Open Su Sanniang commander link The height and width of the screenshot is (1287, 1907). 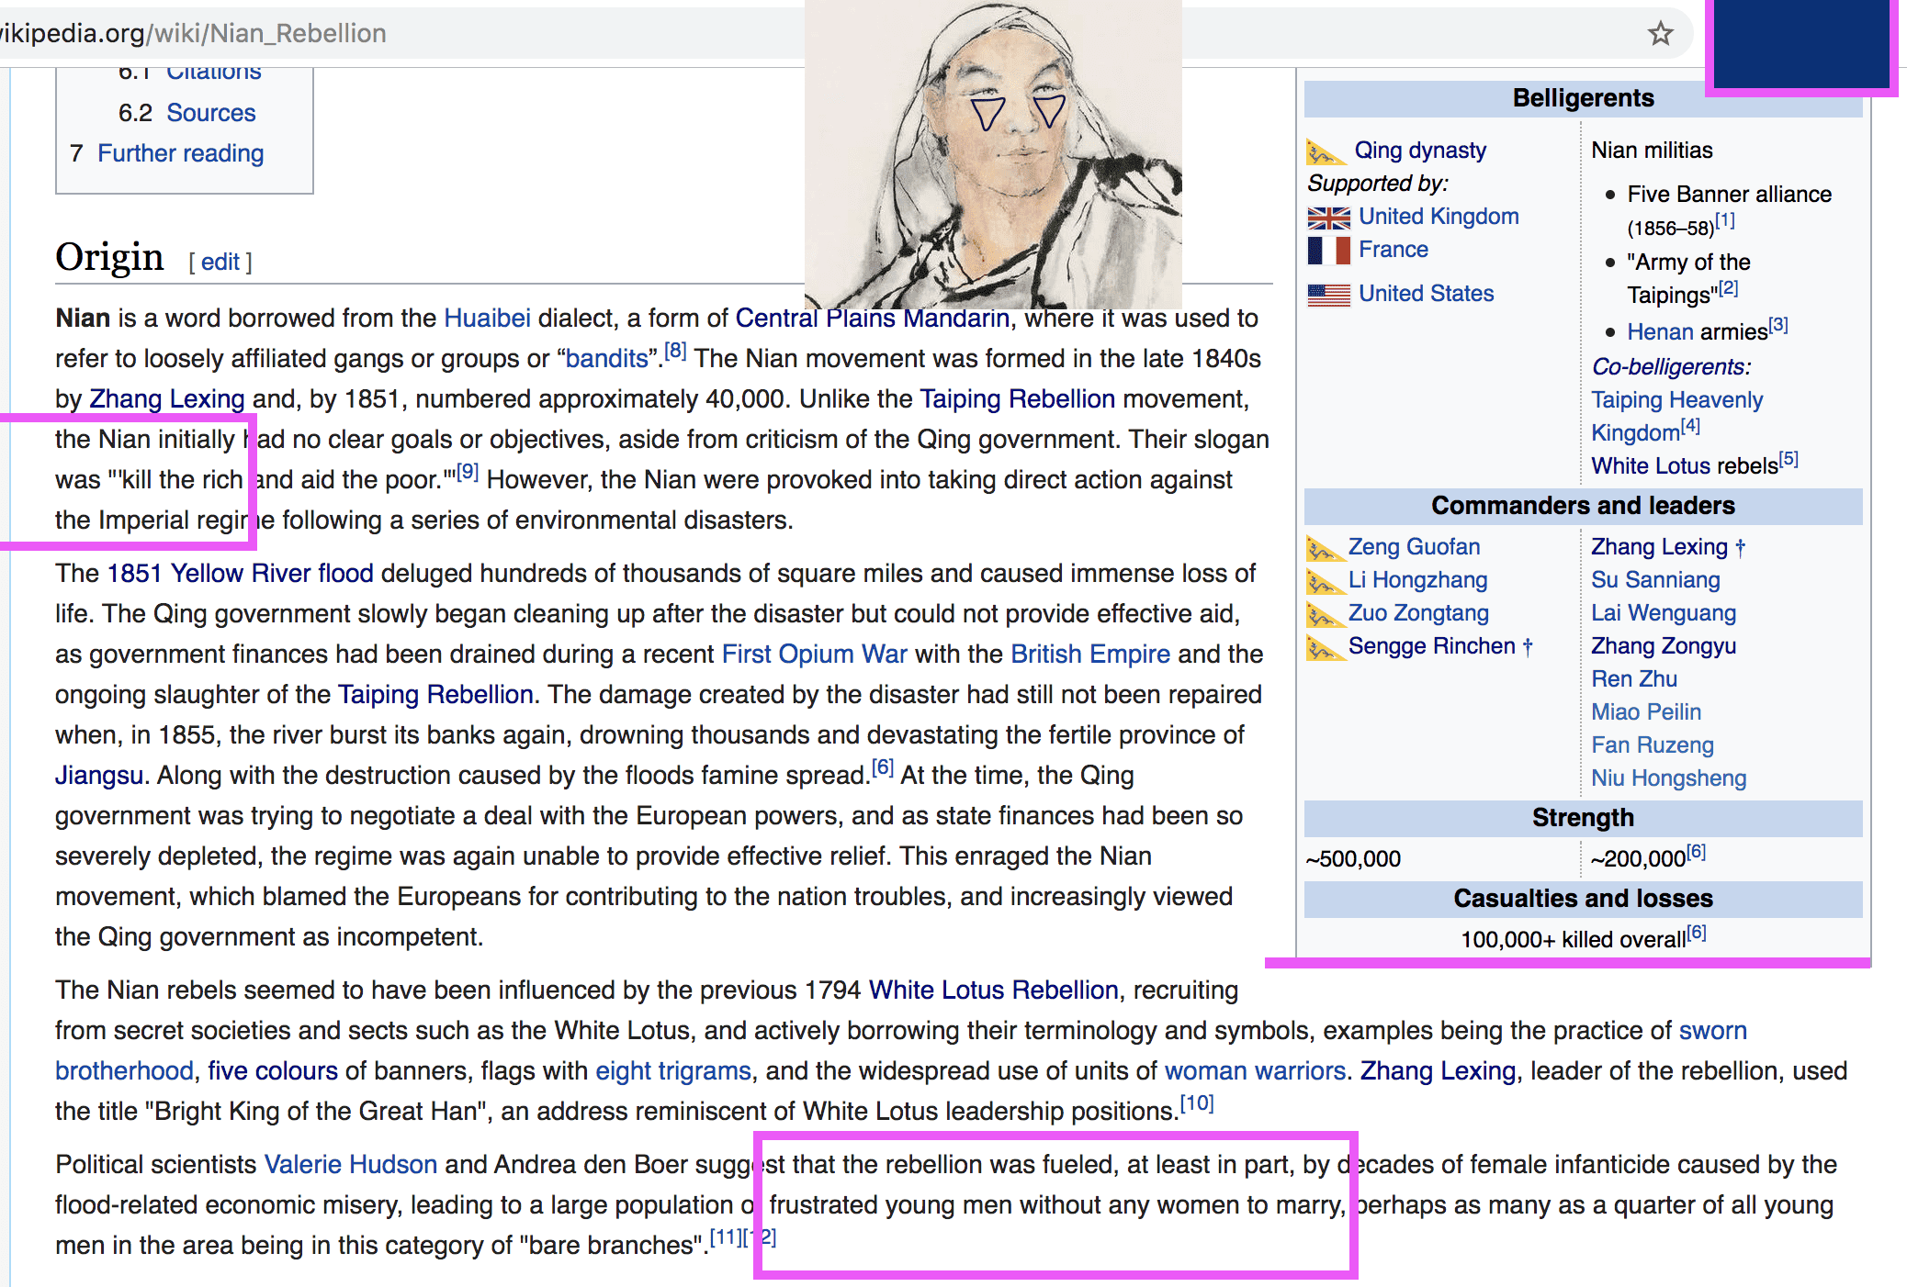click(1655, 580)
